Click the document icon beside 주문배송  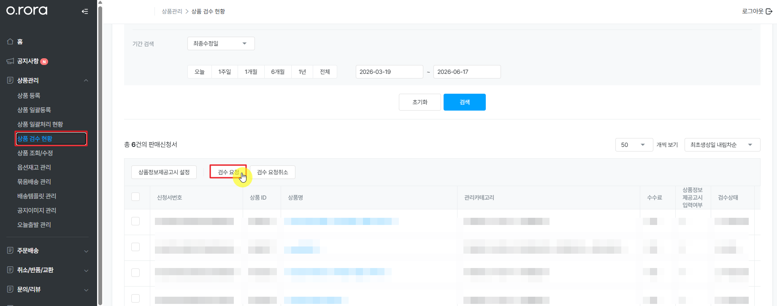[x=10, y=250]
